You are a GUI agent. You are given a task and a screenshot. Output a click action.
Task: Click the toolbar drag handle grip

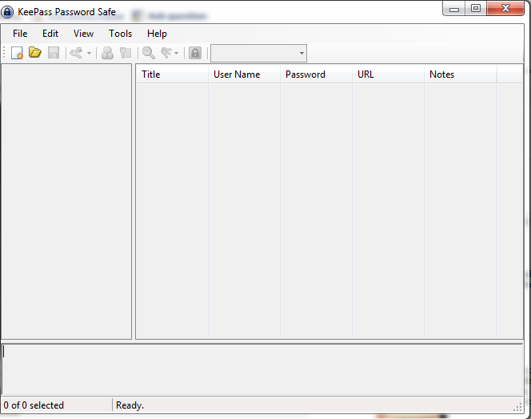(5, 53)
